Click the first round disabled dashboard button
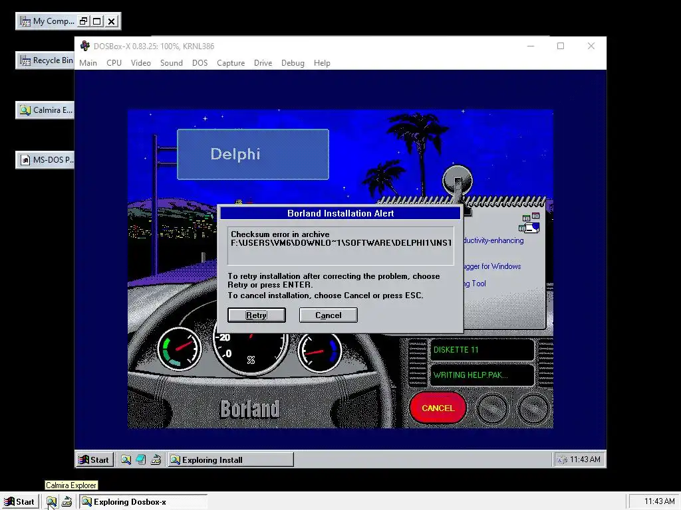 492,408
